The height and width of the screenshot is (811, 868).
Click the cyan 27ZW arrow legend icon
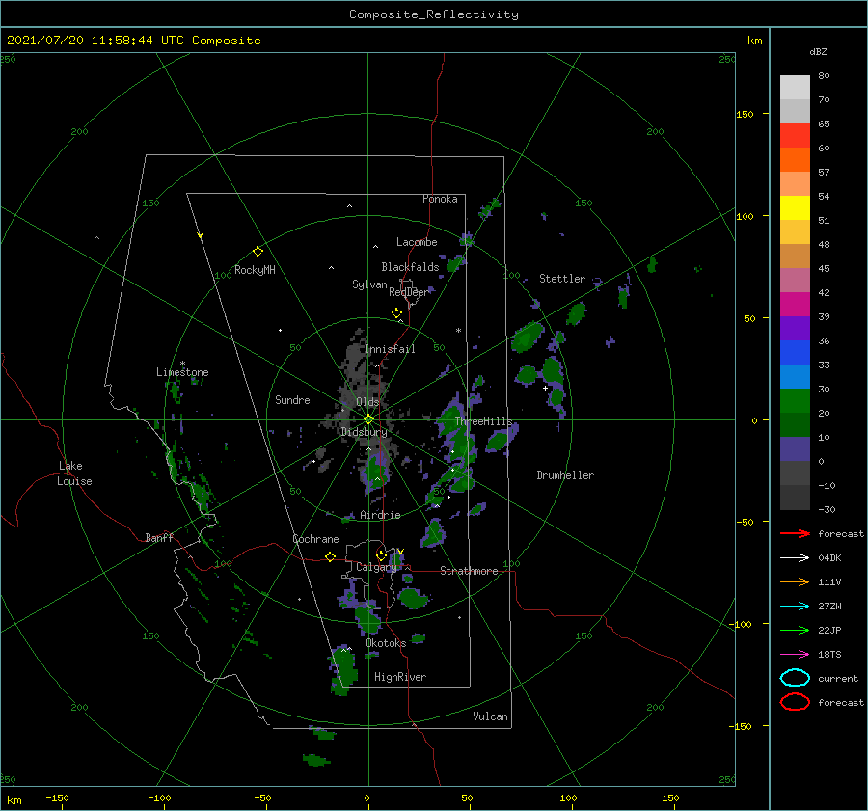795,607
